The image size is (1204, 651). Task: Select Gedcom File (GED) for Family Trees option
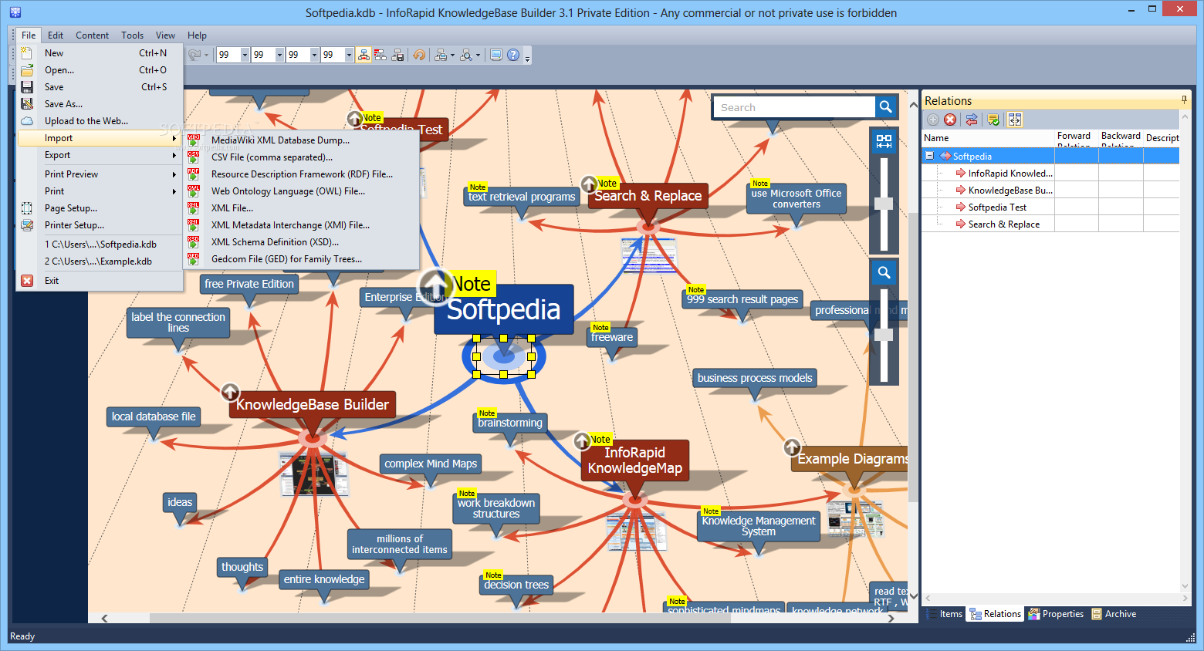point(302,259)
